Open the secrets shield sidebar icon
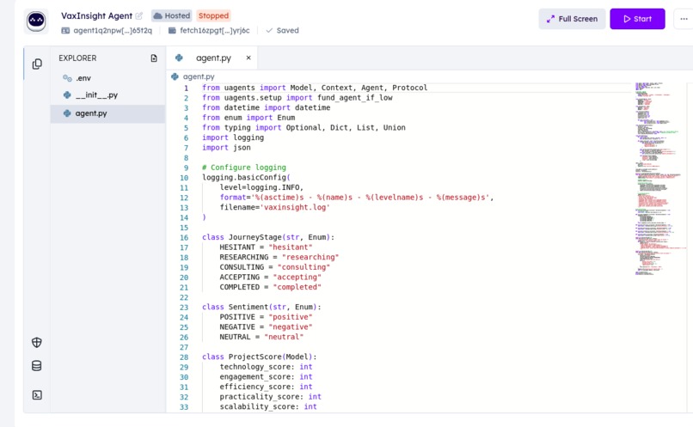This screenshot has height=427, width=693. point(37,342)
